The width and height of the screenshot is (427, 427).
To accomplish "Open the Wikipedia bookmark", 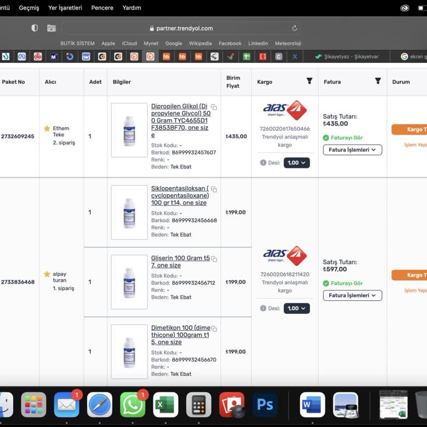I will [x=200, y=43].
